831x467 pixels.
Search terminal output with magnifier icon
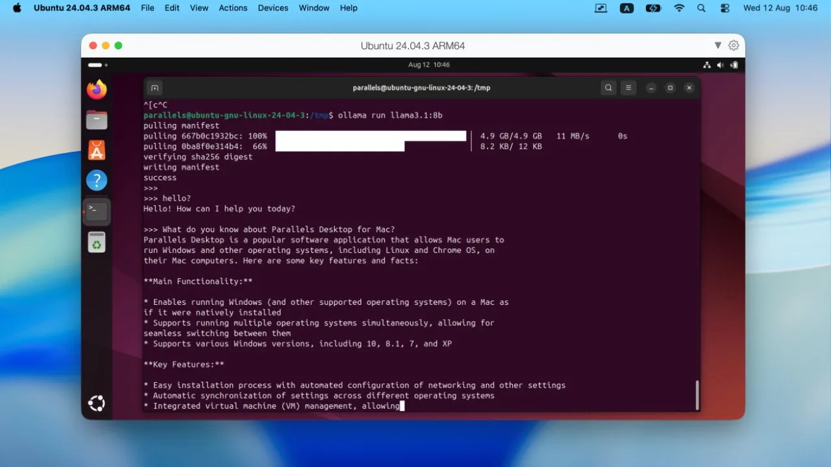coord(608,88)
